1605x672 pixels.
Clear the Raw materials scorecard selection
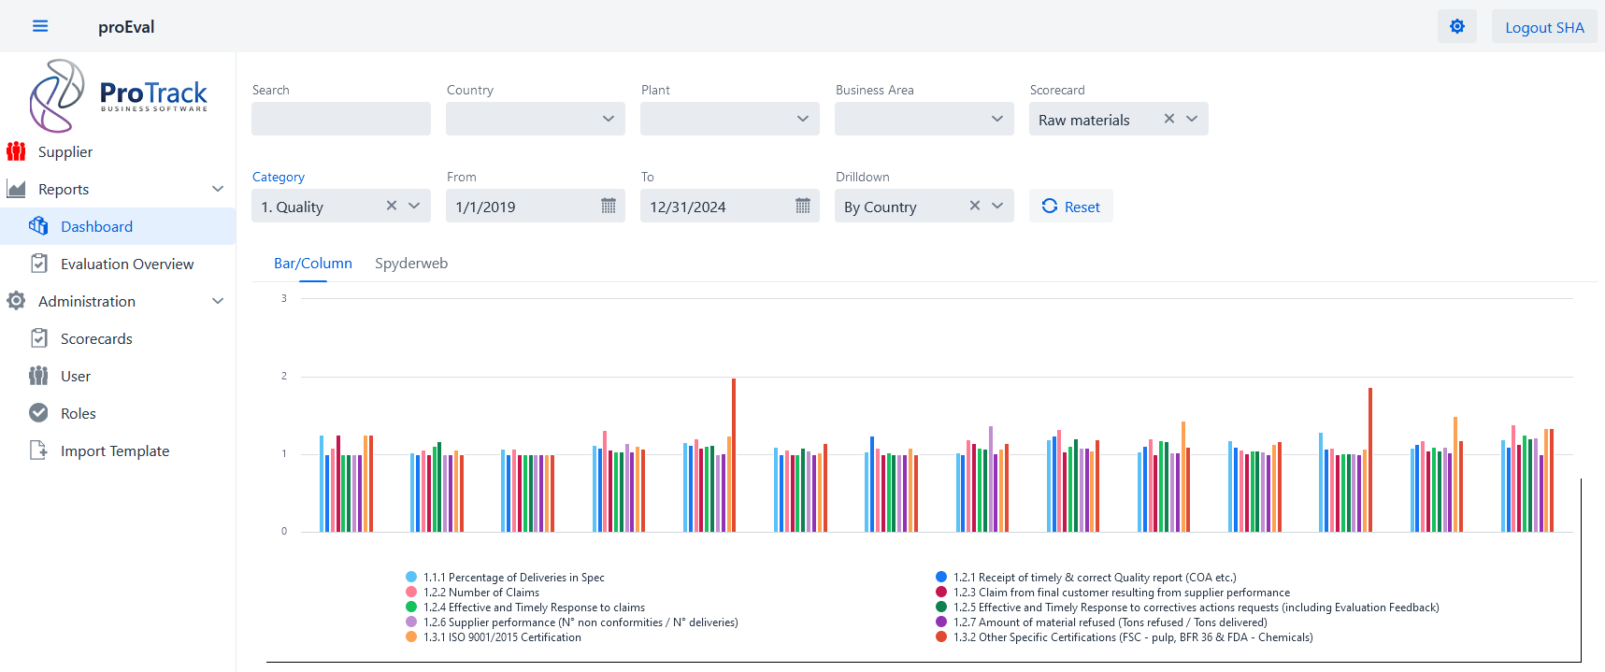[1168, 119]
